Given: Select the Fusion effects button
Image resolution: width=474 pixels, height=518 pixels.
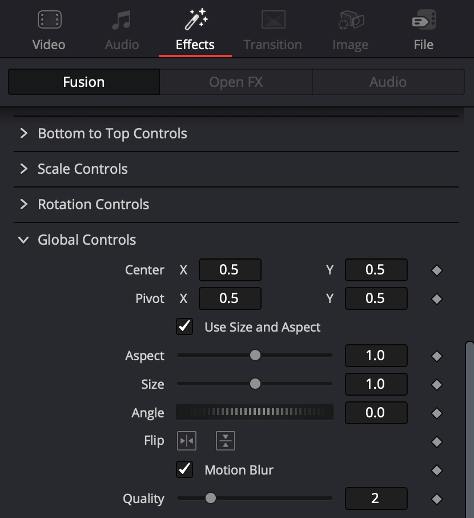Looking at the screenshot, I should click(x=84, y=82).
